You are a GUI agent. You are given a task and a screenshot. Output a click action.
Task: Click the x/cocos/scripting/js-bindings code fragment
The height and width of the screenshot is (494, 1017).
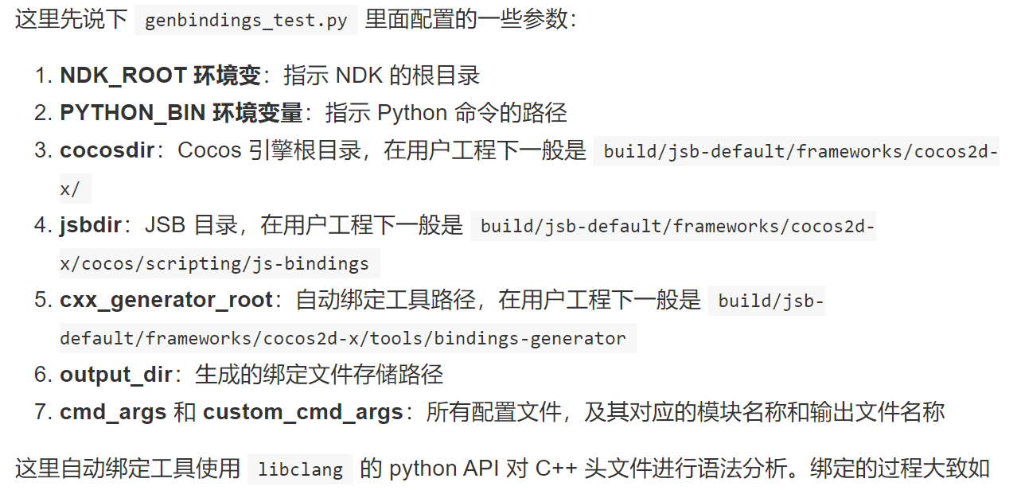tap(214, 264)
